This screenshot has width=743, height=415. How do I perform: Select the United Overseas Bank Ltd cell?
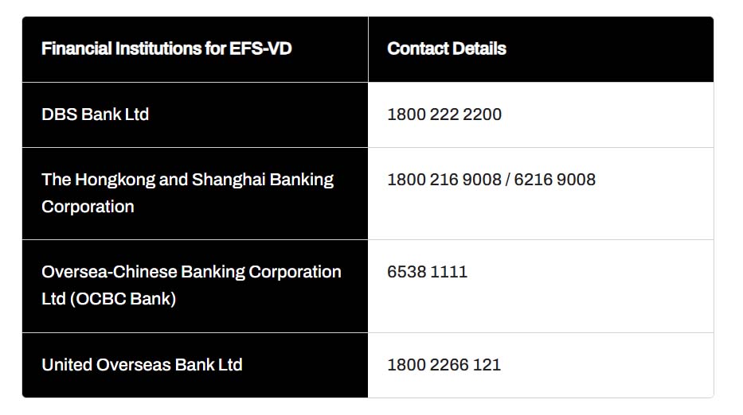tap(142, 365)
